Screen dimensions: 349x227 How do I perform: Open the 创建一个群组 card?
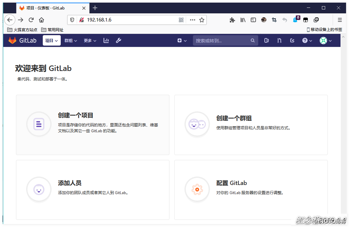click(251, 125)
